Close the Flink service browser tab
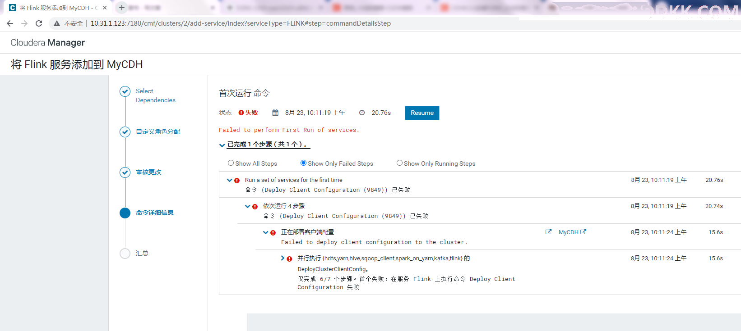 [105, 8]
